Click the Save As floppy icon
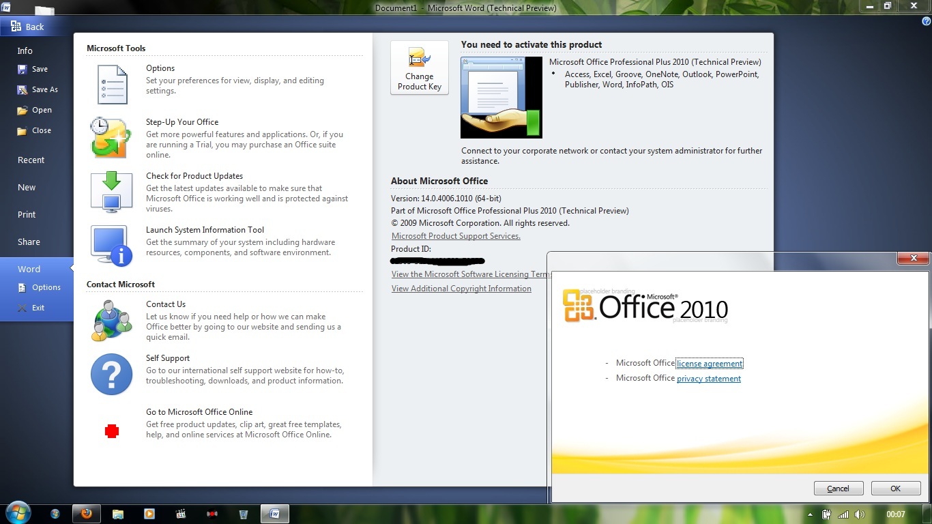 [23, 89]
